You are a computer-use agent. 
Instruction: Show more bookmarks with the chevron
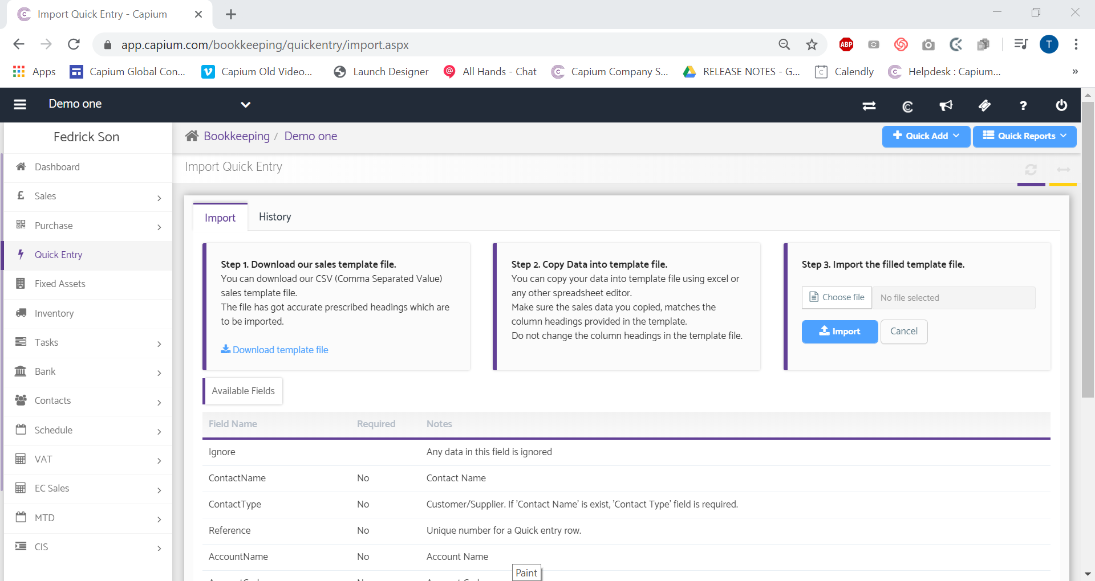(1075, 72)
